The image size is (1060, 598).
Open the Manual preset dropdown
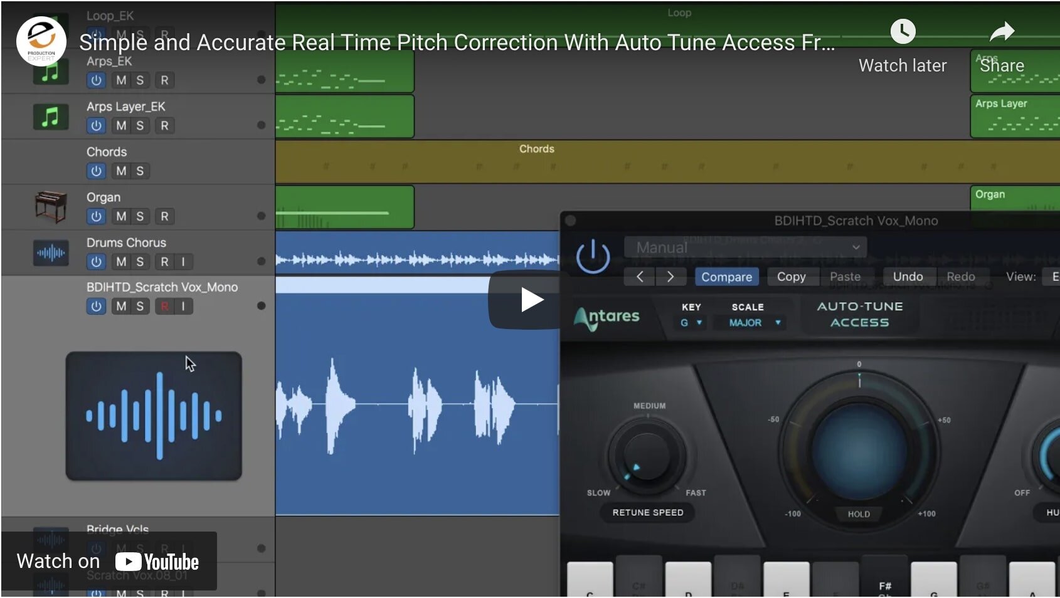click(x=746, y=247)
